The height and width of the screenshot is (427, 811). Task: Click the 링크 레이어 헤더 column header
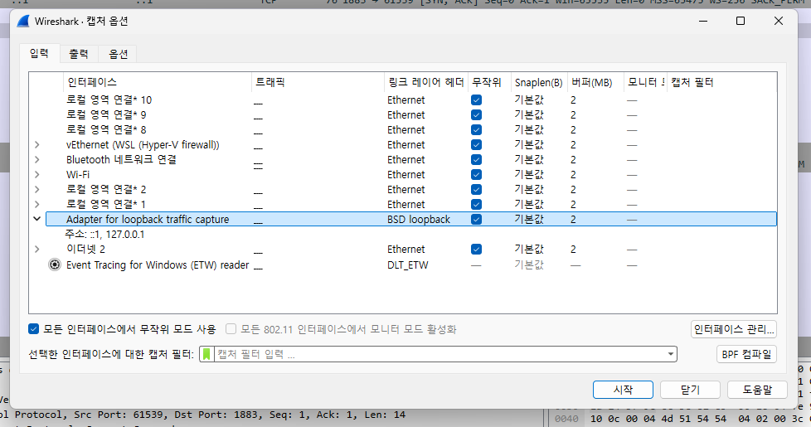(426, 82)
